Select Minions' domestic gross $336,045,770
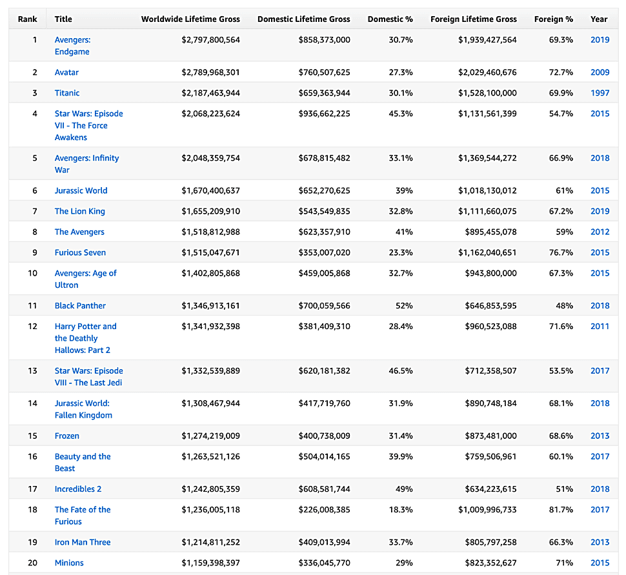The image size is (626, 575). [324, 563]
